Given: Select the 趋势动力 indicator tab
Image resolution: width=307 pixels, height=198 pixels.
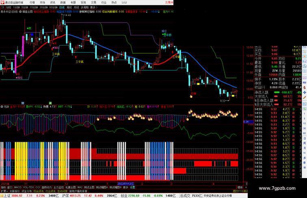Looking at the screenshot, I should [47, 187].
